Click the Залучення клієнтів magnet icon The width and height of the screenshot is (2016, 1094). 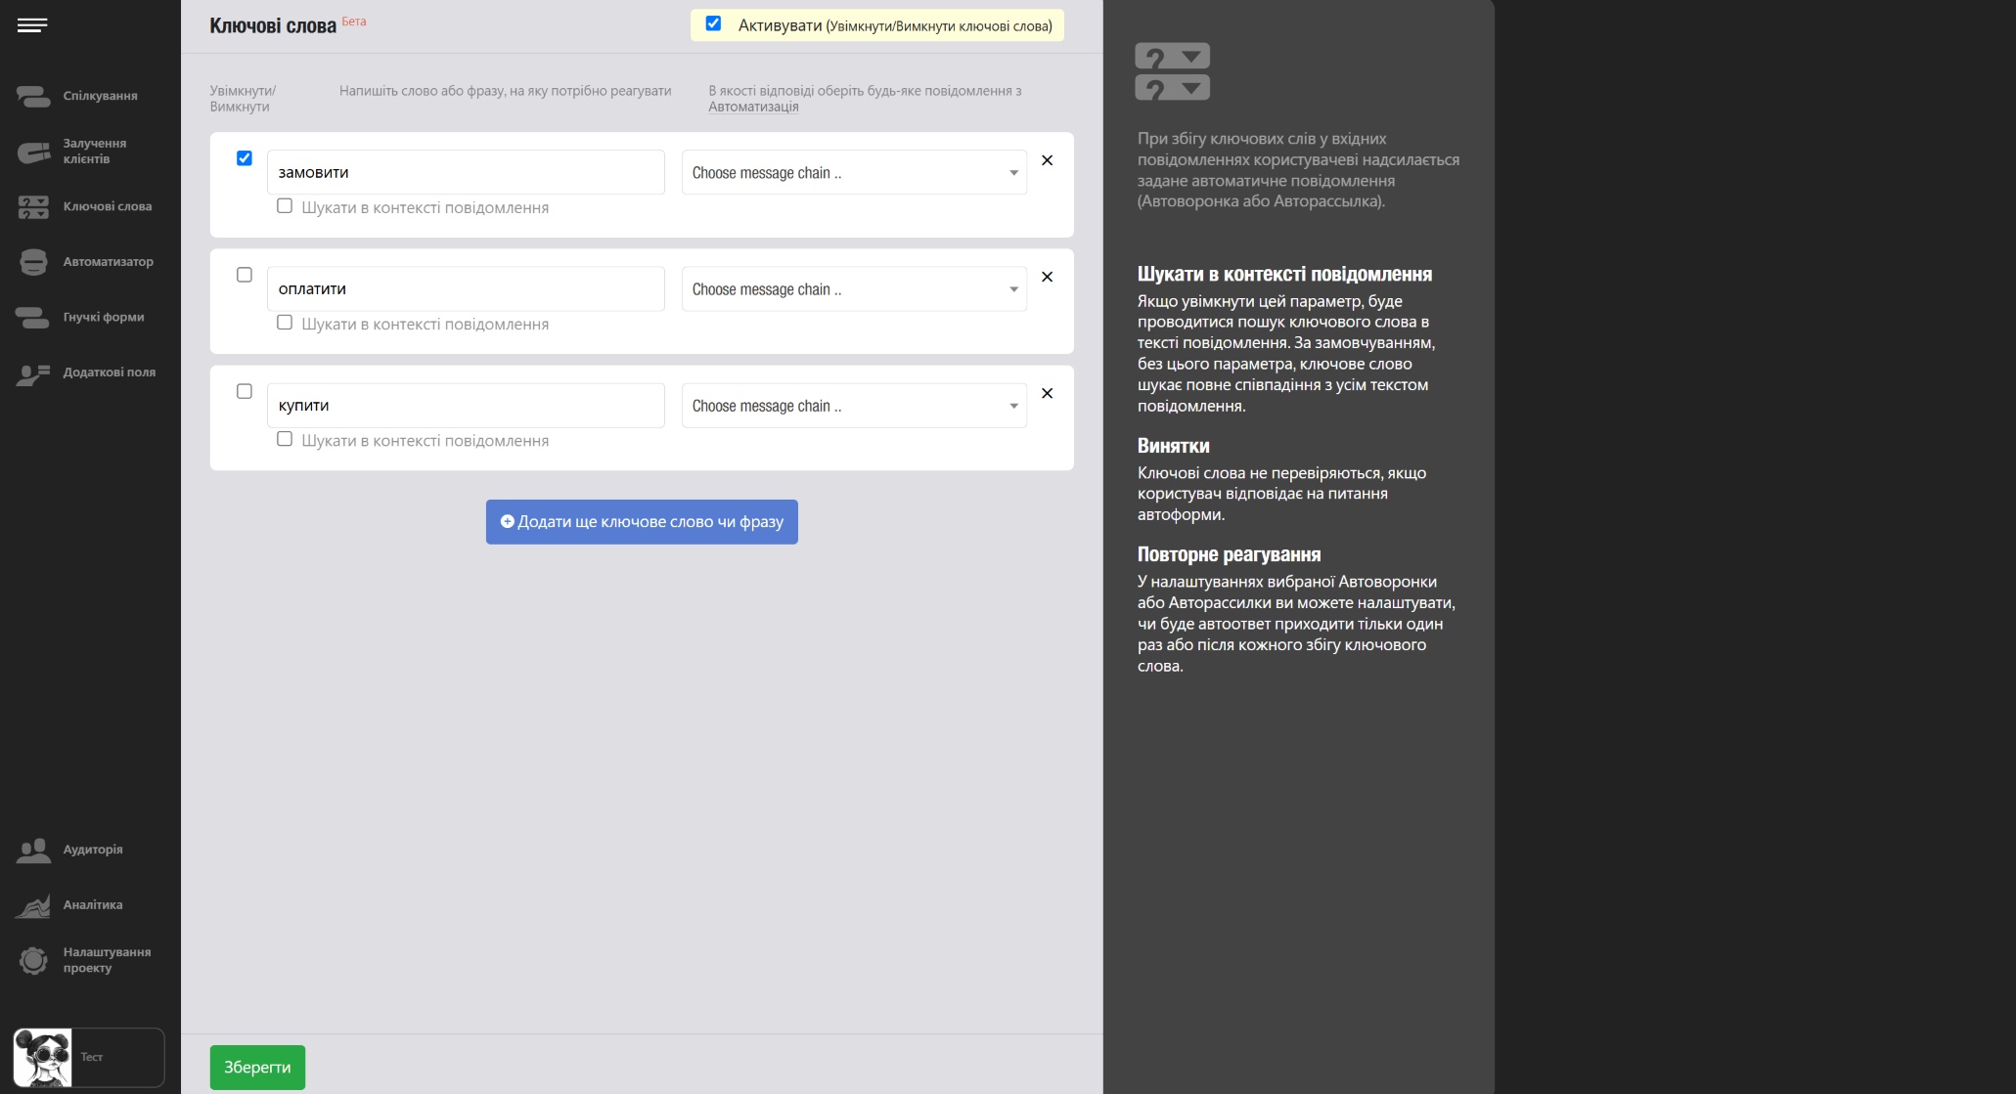pos(33,152)
